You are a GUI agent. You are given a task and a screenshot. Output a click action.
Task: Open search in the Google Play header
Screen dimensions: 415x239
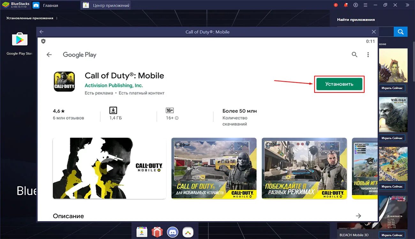pyautogui.click(x=354, y=54)
